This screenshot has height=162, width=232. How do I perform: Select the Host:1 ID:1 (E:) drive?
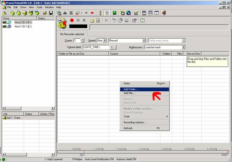pyautogui.click(x=23, y=26)
